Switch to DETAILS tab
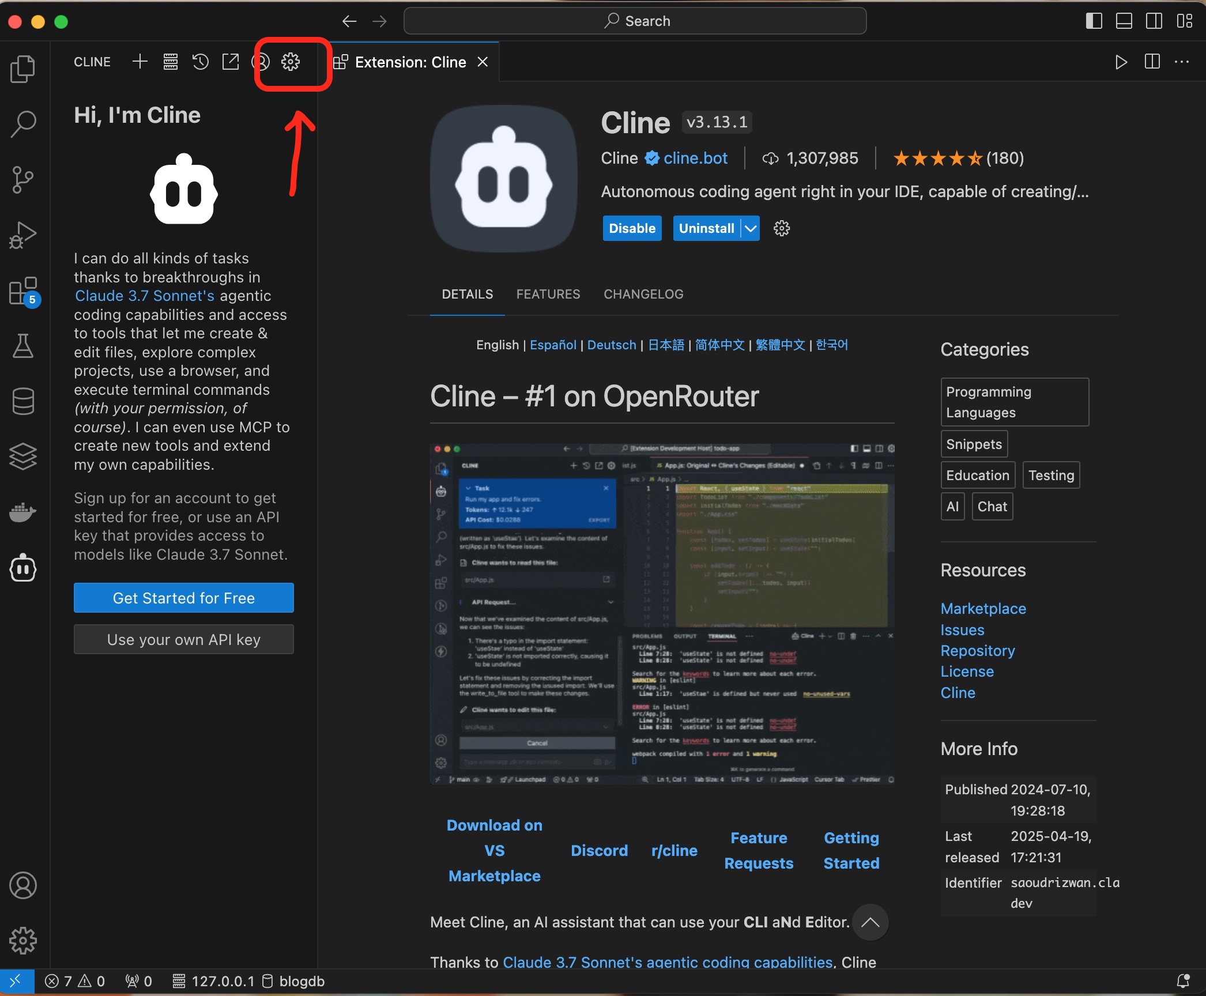The height and width of the screenshot is (996, 1206). click(468, 294)
